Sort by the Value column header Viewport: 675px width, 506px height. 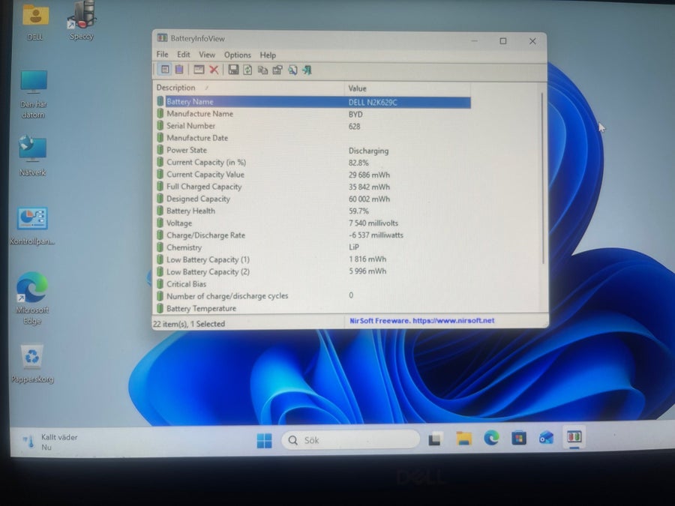click(407, 88)
